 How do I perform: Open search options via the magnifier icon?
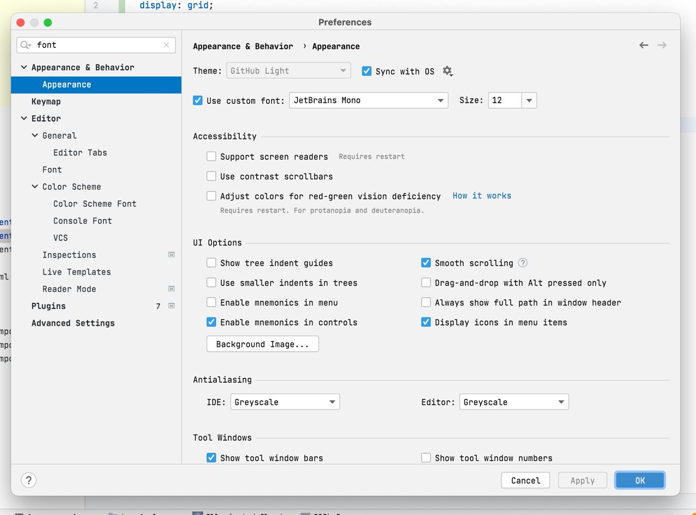[x=26, y=45]
